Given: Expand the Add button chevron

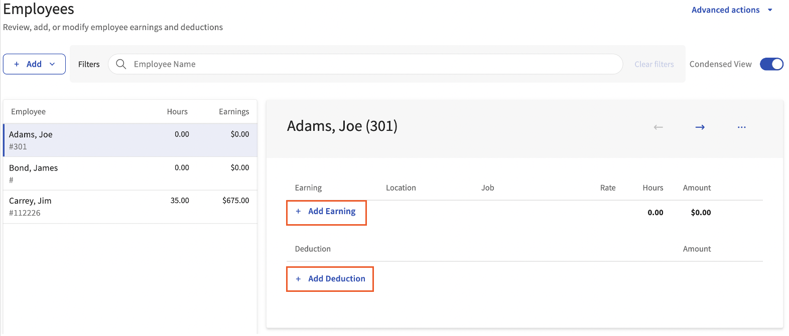Looking at the screenshot, I should (x=52, y=64).
